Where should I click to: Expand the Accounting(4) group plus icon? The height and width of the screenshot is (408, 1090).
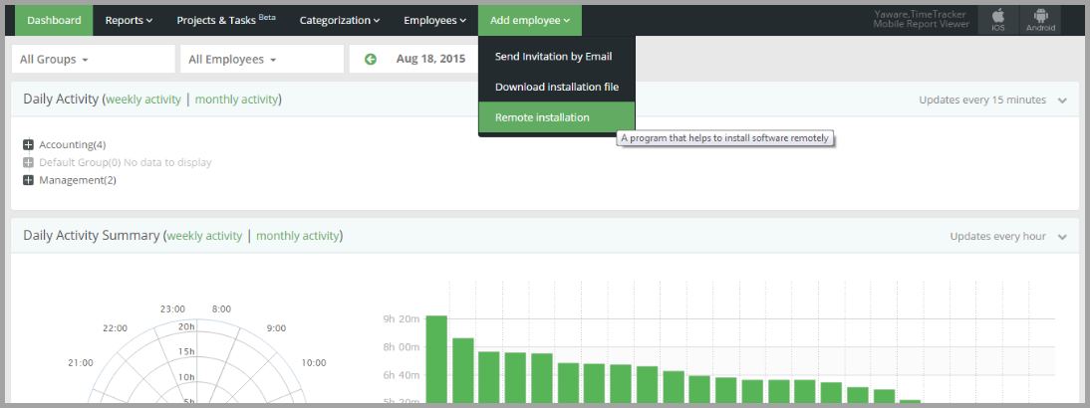click(x=29, y=145)
